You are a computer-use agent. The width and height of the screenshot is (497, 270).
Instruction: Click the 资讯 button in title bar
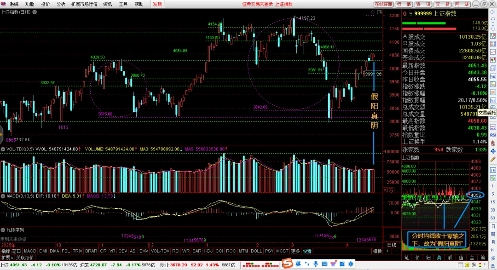pos(423,4)
